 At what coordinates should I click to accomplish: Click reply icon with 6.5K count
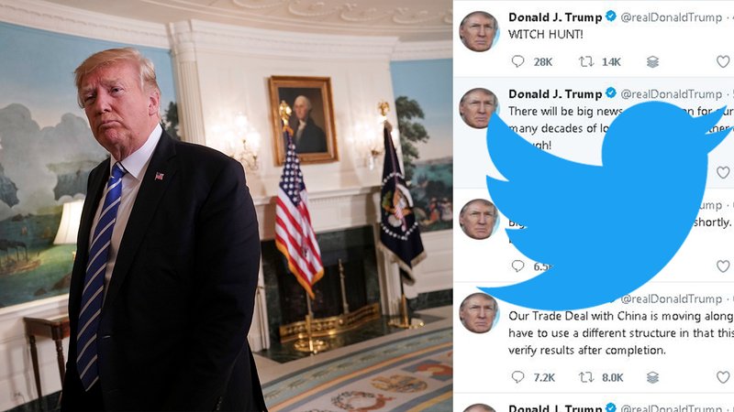[x=517, y=266]
